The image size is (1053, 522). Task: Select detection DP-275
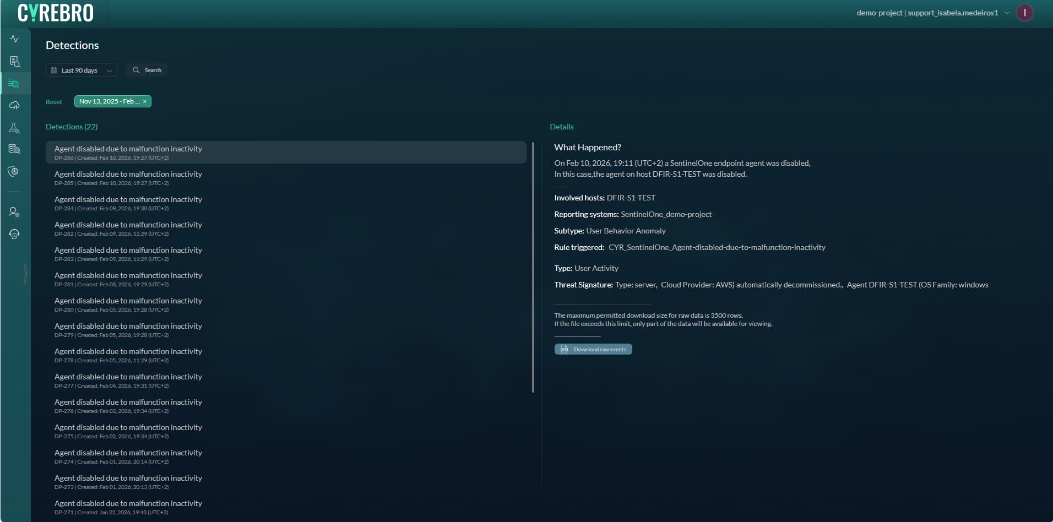[286, 431]
